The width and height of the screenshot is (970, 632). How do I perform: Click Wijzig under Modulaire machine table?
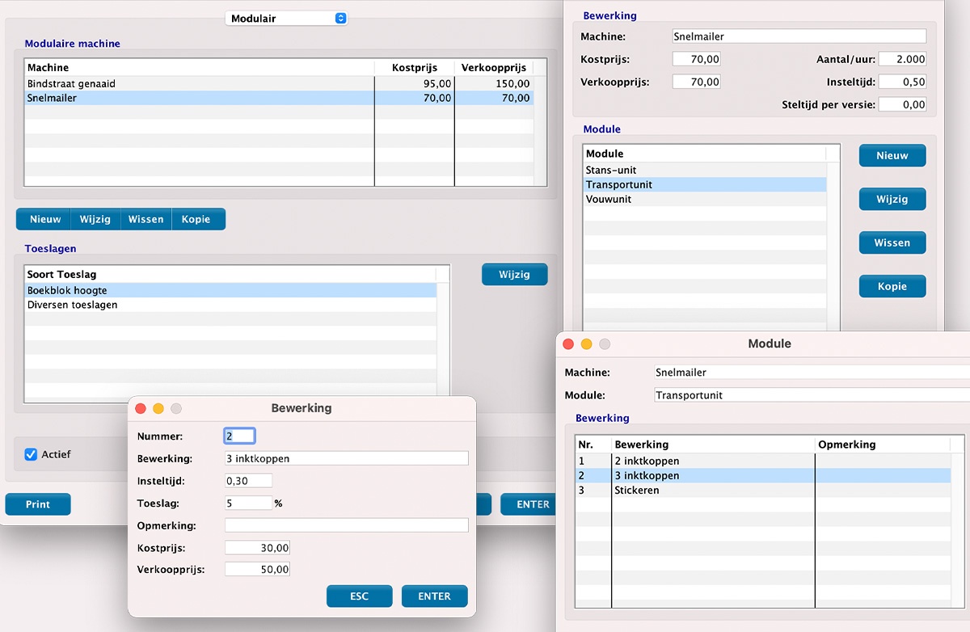[x=95, y=219]
